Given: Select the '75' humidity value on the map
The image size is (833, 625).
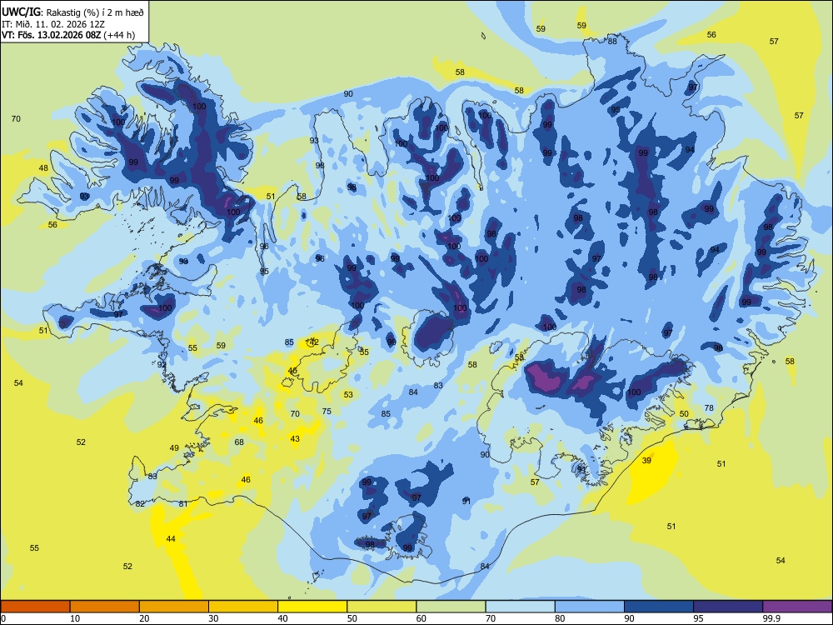Looking at the screenshot, I should tap(327, 412).
